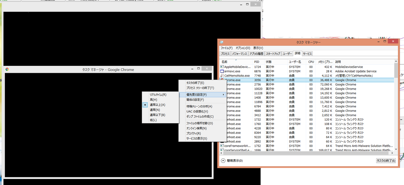404x185 pixels.
Task: Select the conhost.exe row with PID 1732
Action: click(307, 119)
